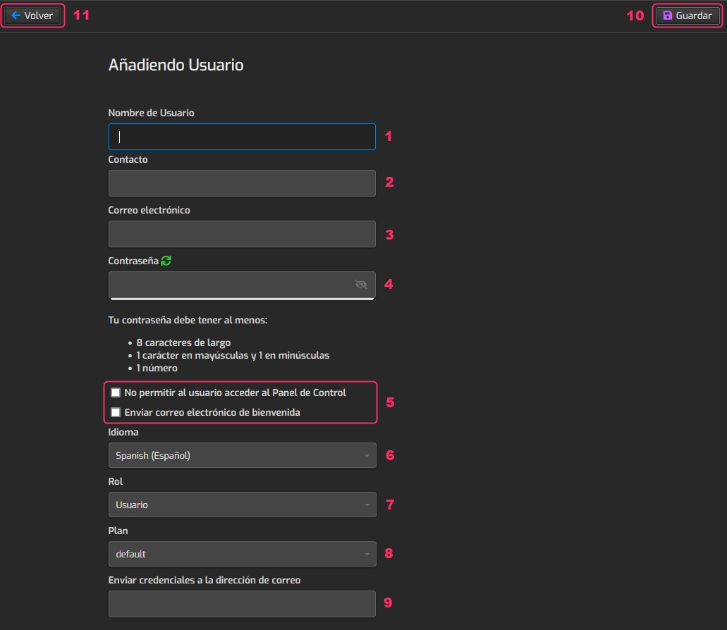Click the 'Enviar correo electrónico de bienvenida' label text
Screen dimensions: 727x630
click(x=212, y=412)
